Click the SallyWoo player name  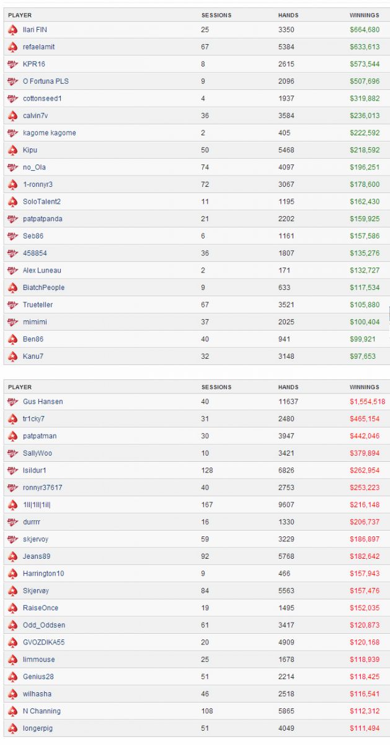tap(37, 453)
